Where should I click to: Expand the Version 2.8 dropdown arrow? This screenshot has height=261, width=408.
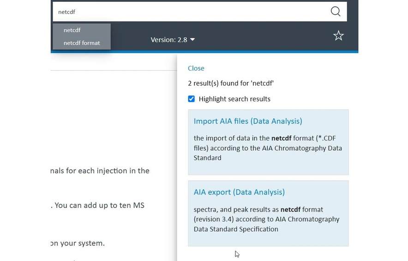(192, 40)
